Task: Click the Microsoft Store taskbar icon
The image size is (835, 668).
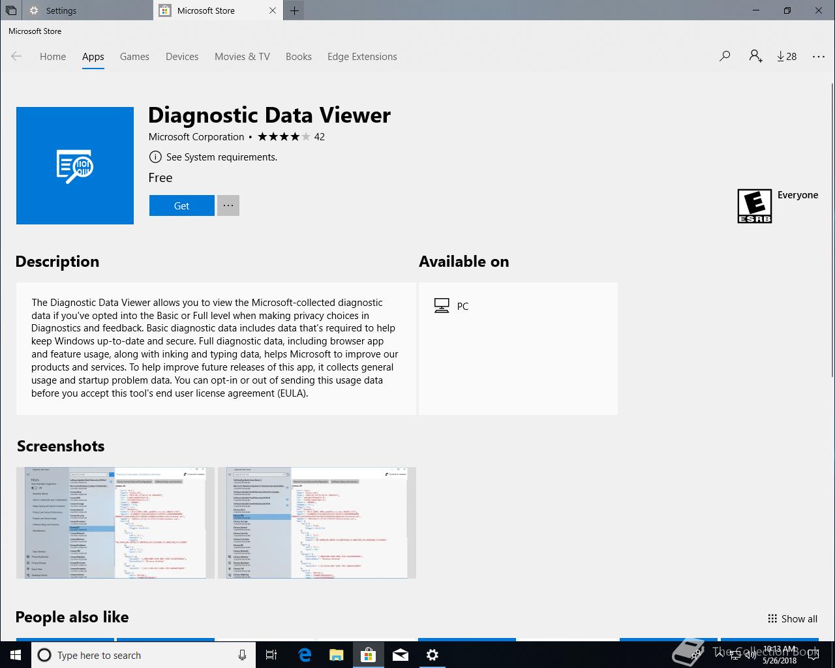Action: point(368,655)
